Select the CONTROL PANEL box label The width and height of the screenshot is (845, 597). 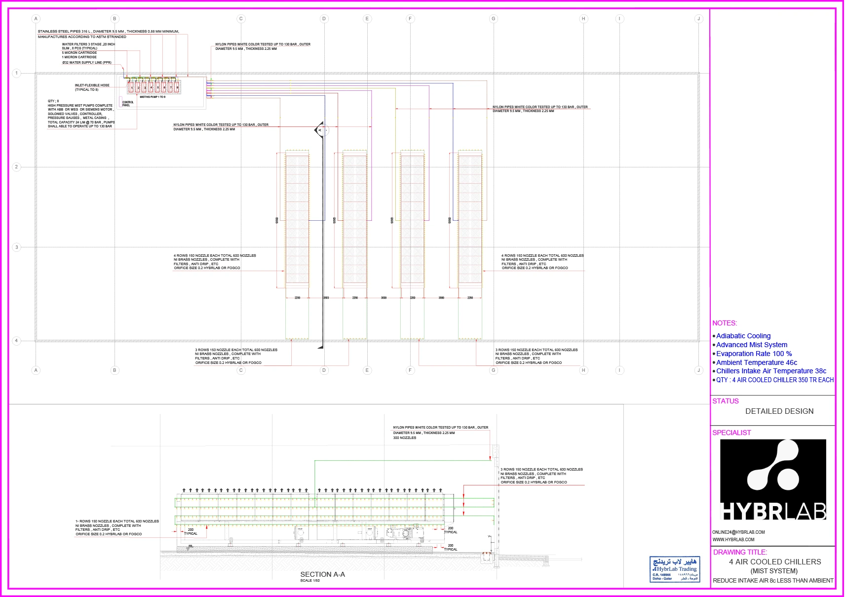pos(128,104)
